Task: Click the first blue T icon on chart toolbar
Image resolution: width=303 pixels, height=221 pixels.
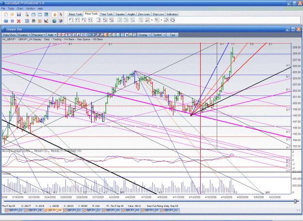Action: coord(67,35)
